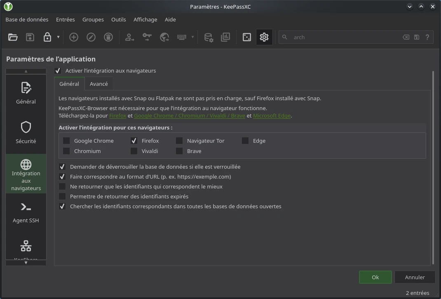Toggle Faire correspondre au format d'URL checkbox
Screen dimensions: 441x299
[x=62, y=177]
